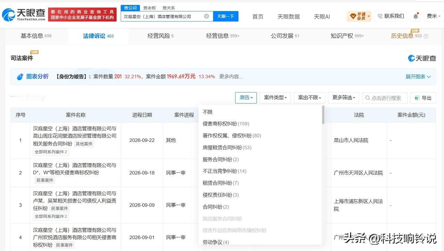The width and height of the screenshot is (444, 251).
Task: Switch to the 公司发展 tab
Action: (285, 36)
